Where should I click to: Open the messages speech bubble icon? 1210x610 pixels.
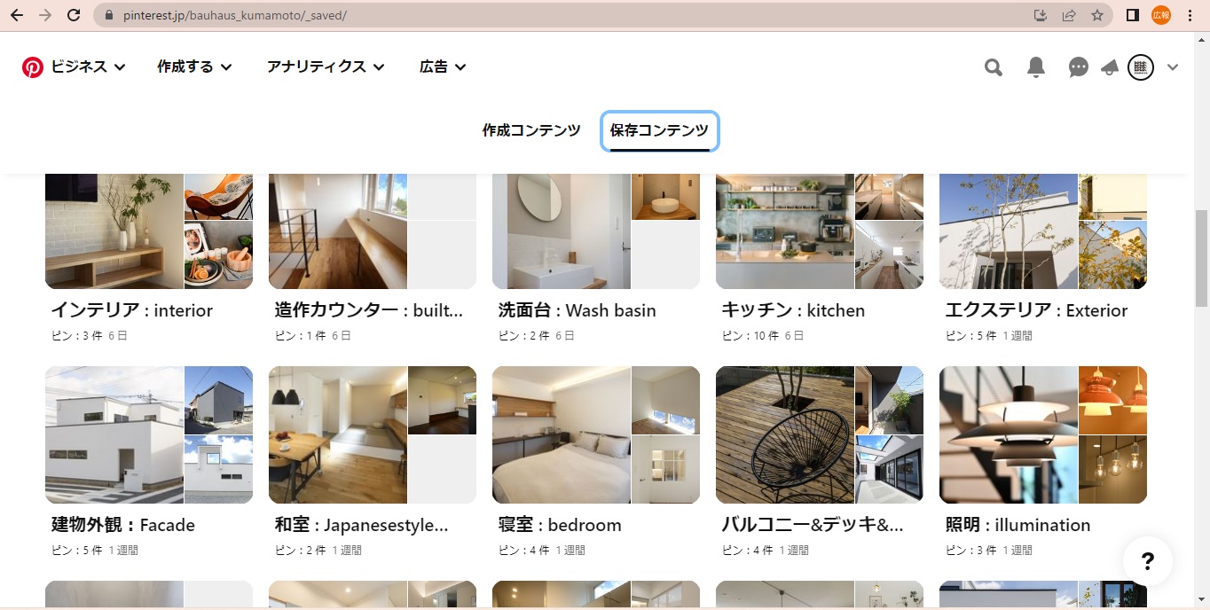(x=1079, y=67)
